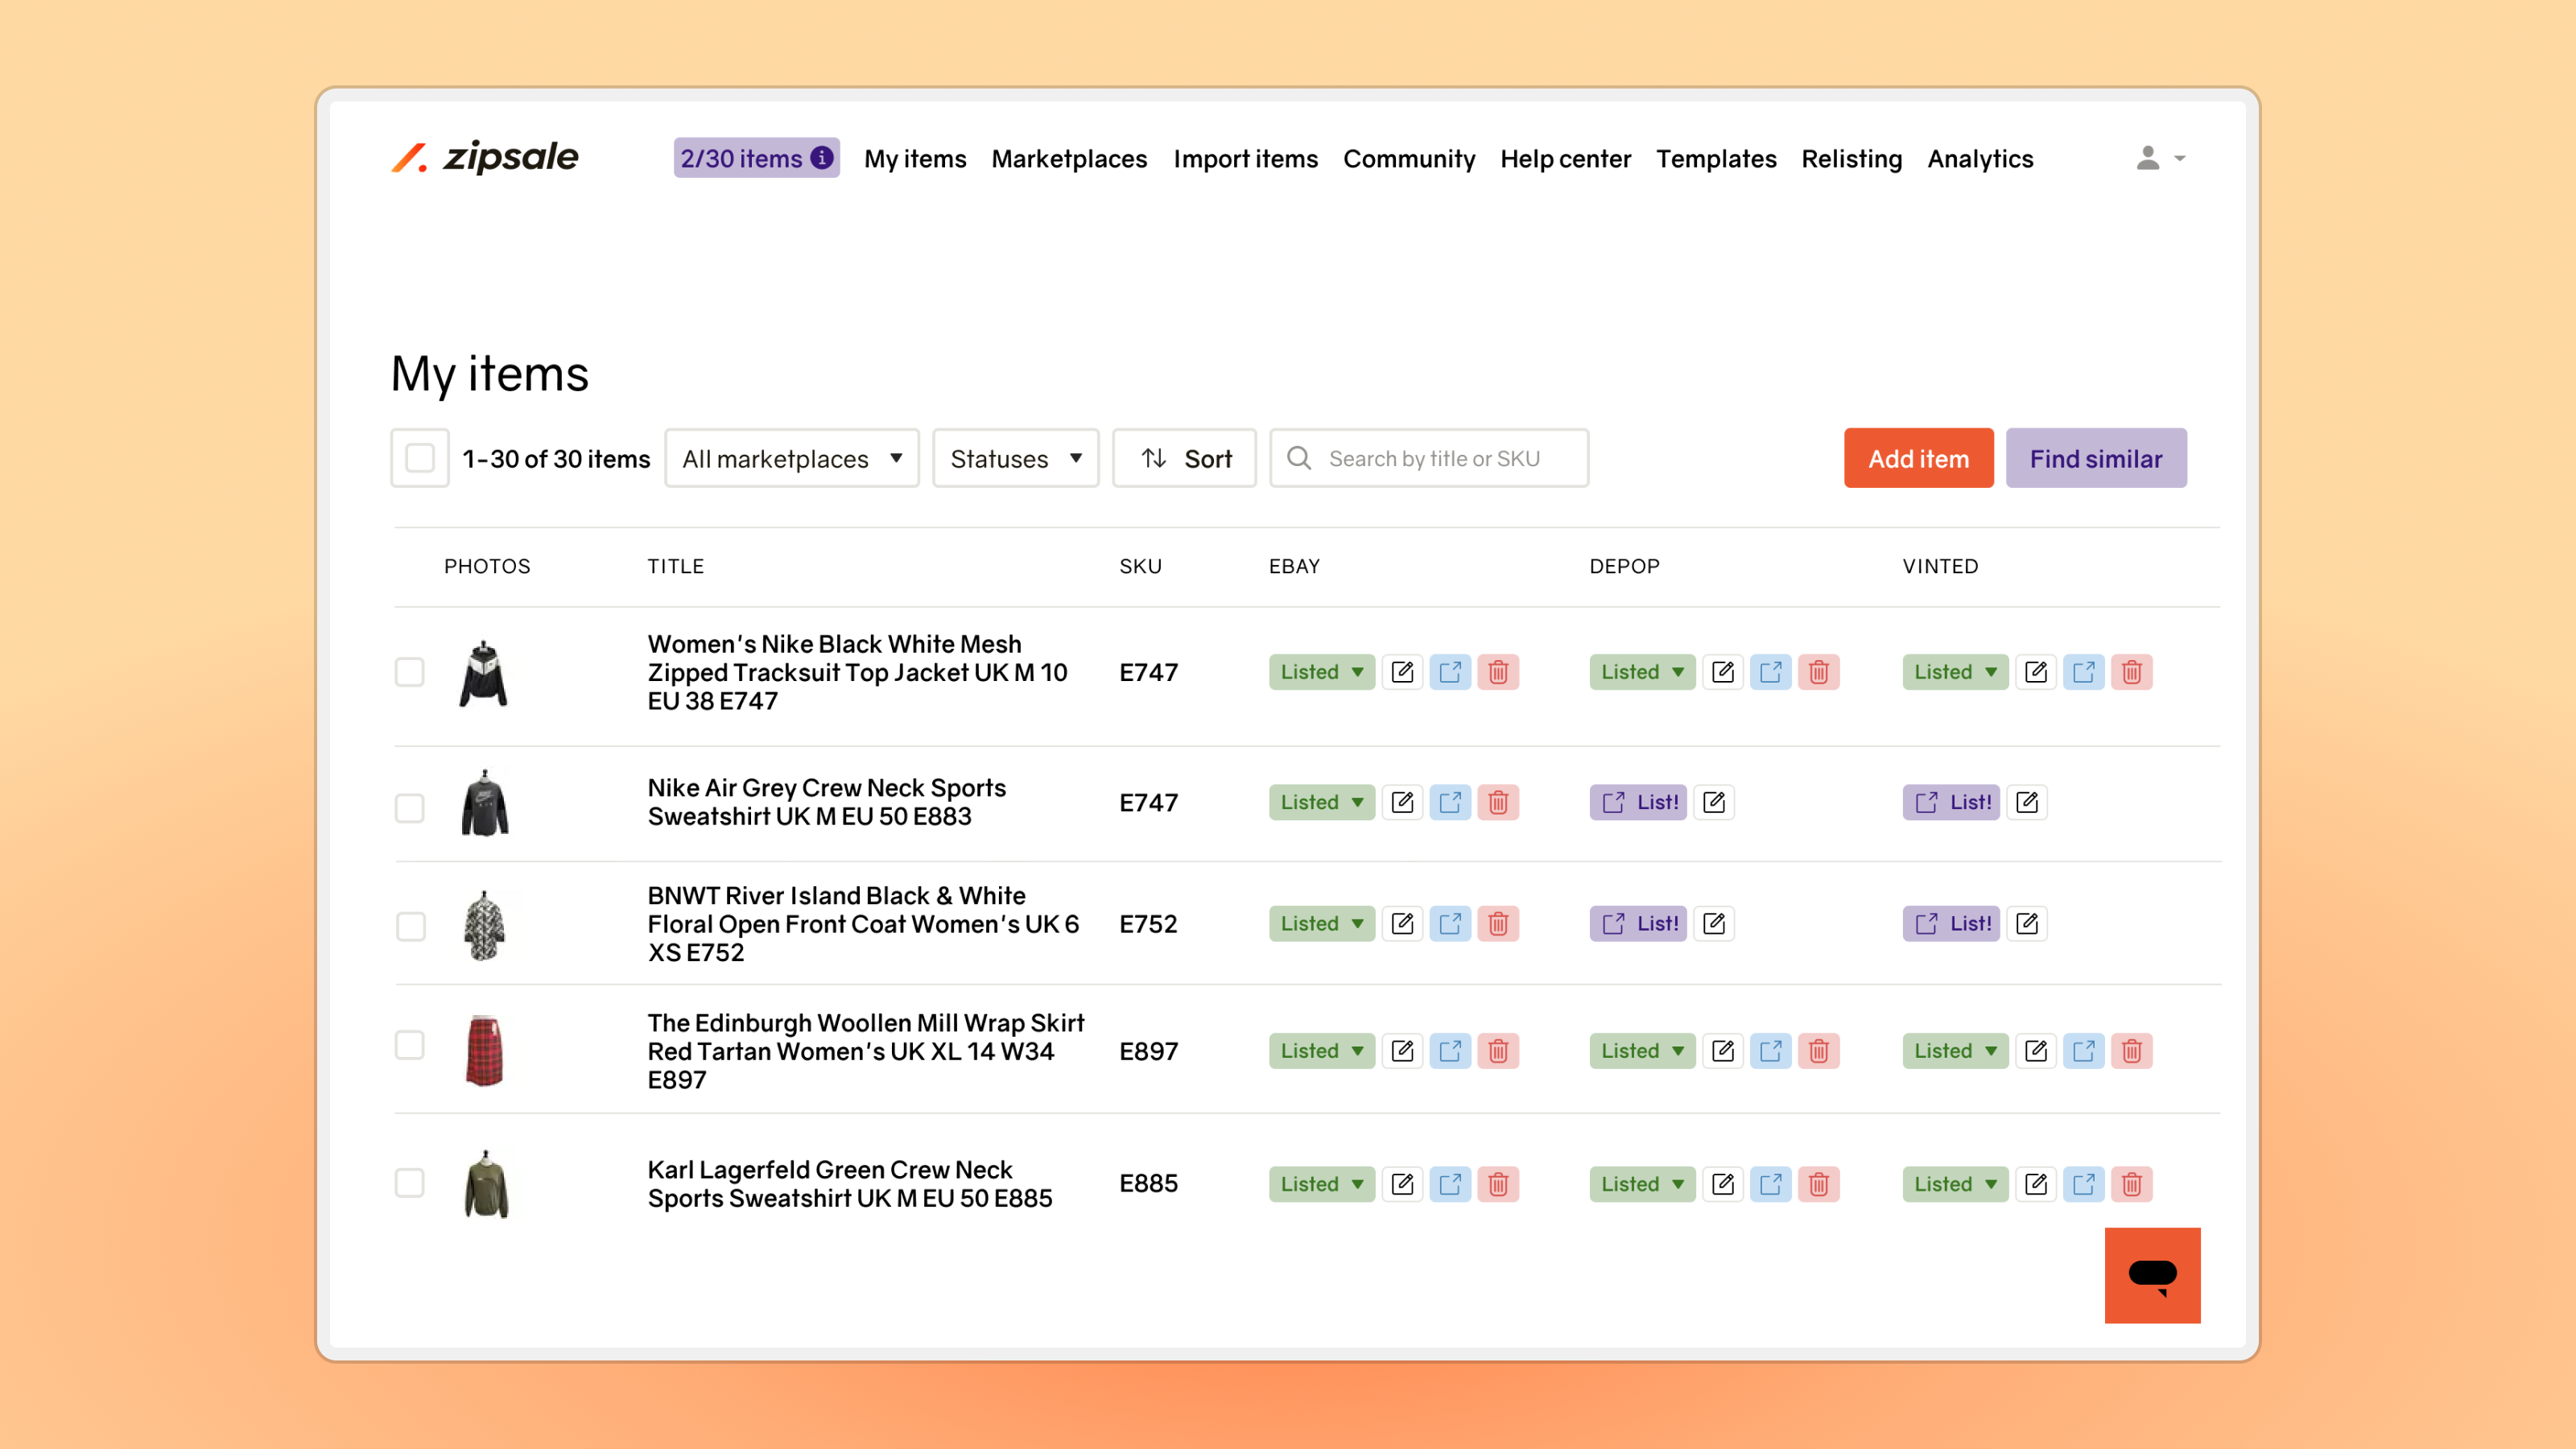
Task: Edit Depop draft for River Island Coat
Action: (x=1714, y=924)
